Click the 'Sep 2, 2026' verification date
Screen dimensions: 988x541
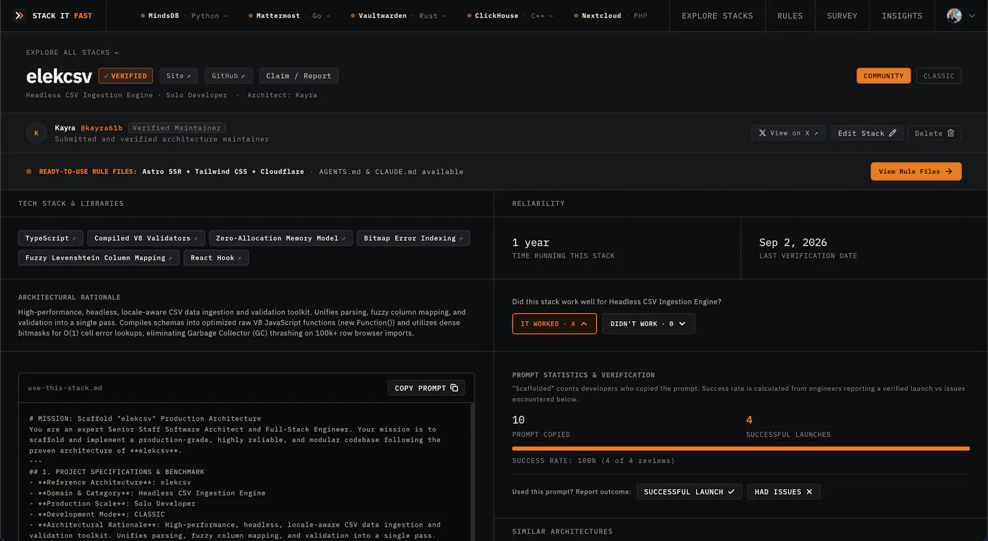793,243
